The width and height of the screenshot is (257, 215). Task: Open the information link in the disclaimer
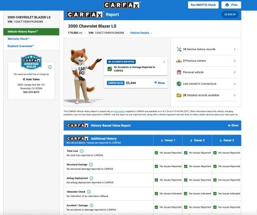(119, 112)
